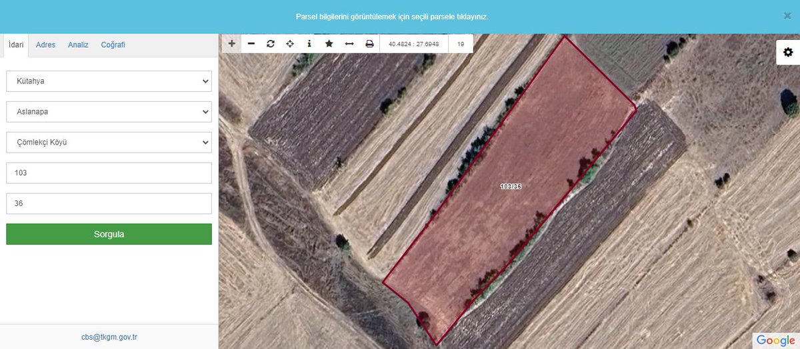Click the 103/36 parcel label on map
The width and height of the screenshot is (800, 349).
pyautogui.click(x=511, y=186)
